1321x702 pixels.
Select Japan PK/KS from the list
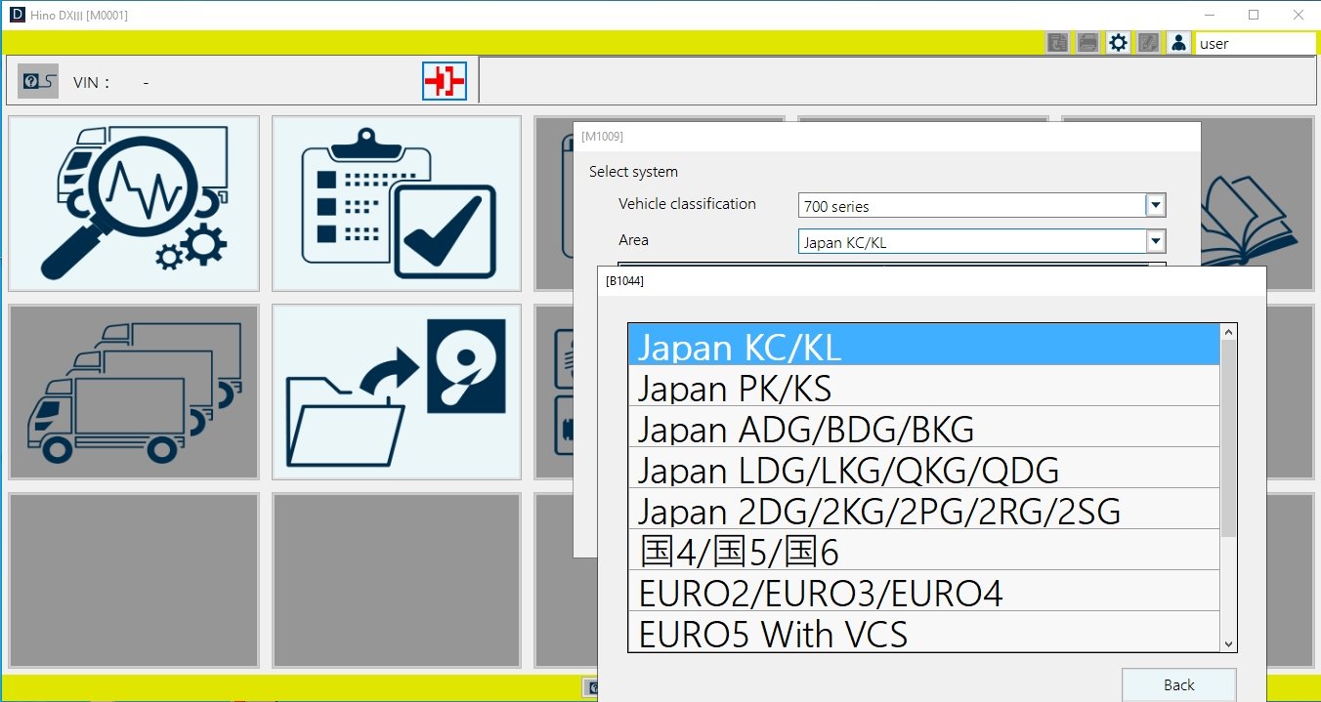click(x=923, y=388)
